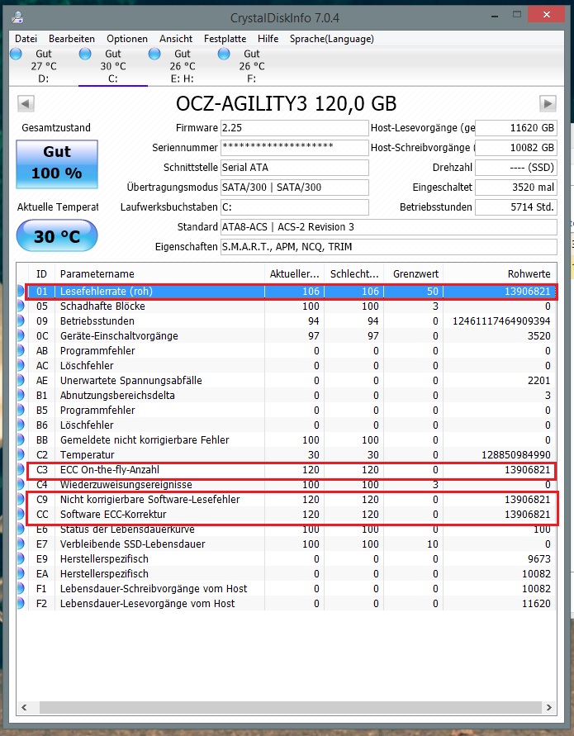
Task: Select the Abnutzungsbereichsdelta row
Action: [287, 395]
